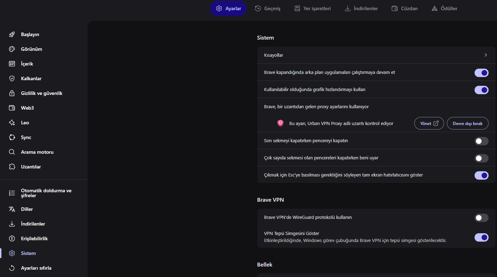Open İçerik via its sidebar icon

tap(12, 64)
